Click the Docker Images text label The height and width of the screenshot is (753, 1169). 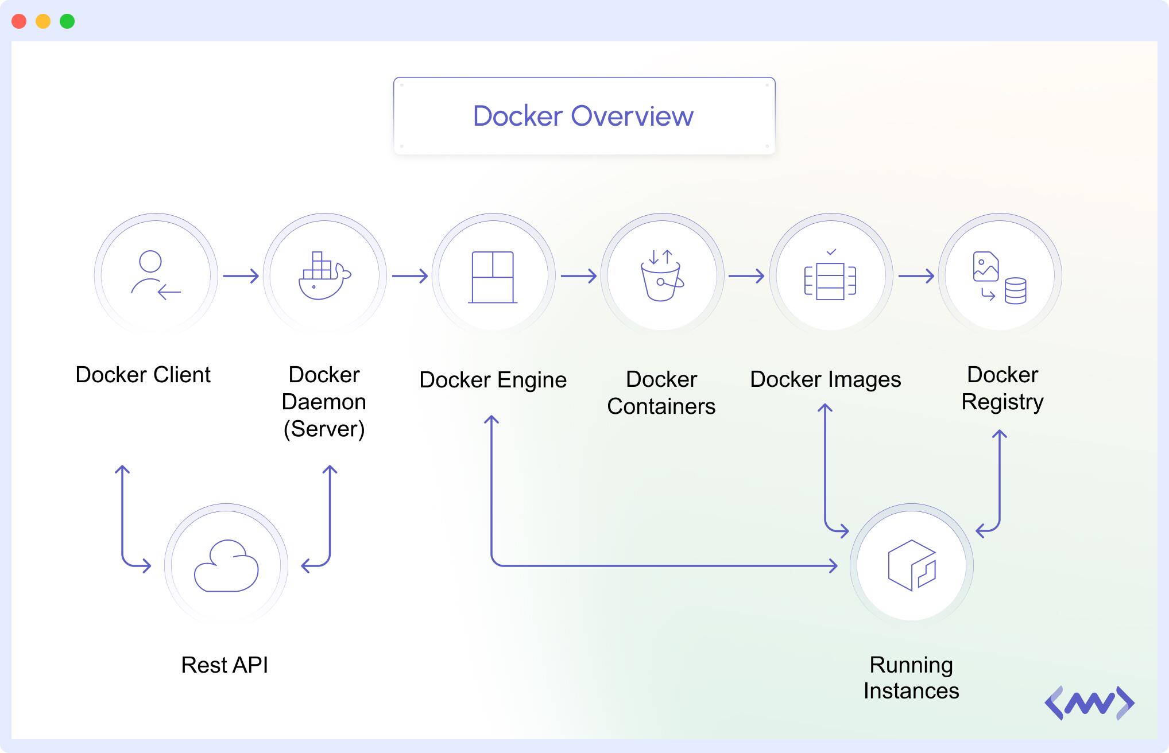[827, 379]
